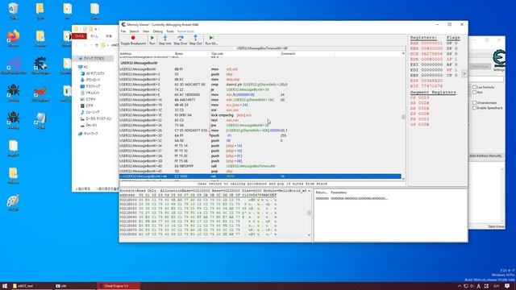The height and width of the screenshot is (290, 516).
Task: Click the Table Extras link in Cheat Engine
Action: [496, 227]
